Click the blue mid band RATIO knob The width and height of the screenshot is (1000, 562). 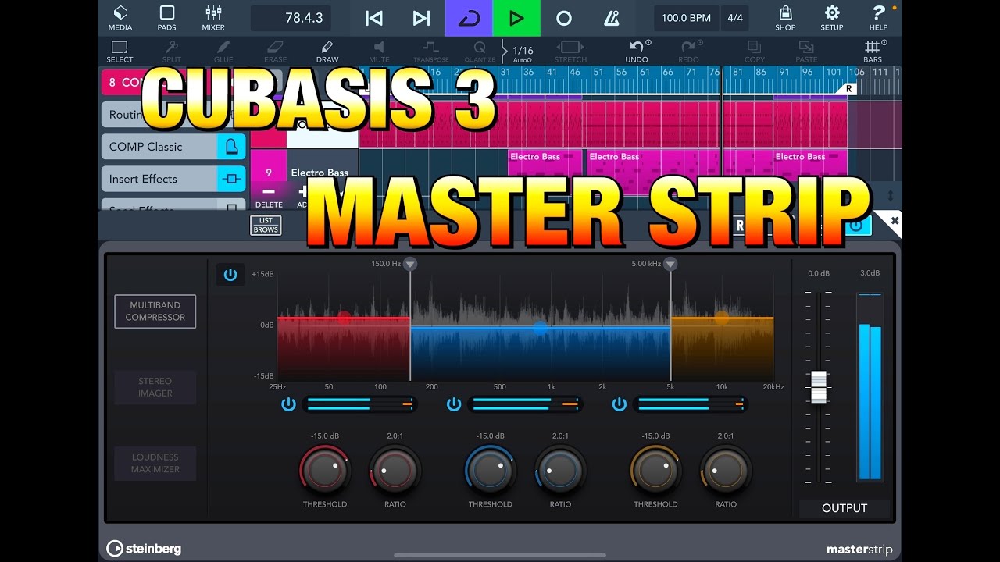point(560,470)
